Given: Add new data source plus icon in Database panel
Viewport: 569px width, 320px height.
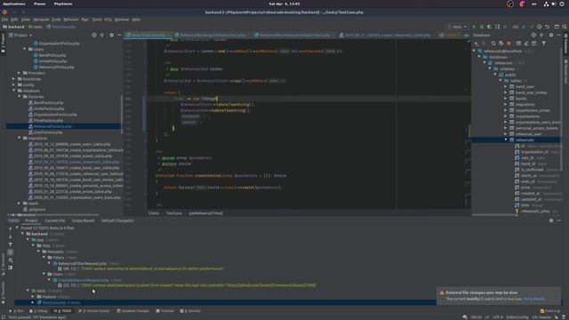Looking at the screenshot, I should coord(477,44).
